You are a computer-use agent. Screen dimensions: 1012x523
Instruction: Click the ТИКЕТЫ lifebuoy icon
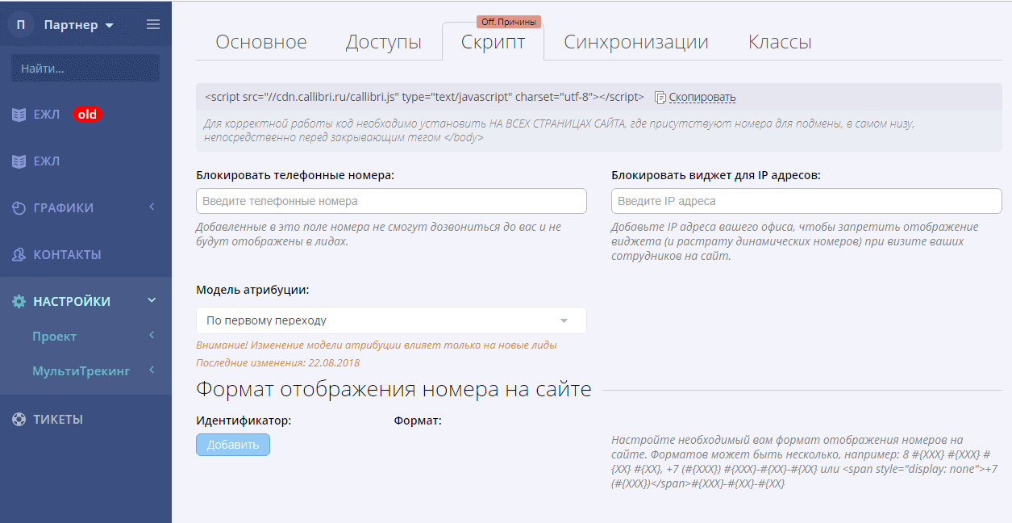click(19, 420)
